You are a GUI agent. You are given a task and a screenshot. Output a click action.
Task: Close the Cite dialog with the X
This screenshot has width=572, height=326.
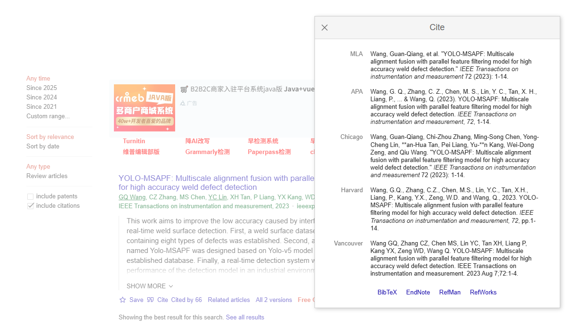(x=324, y=27)
